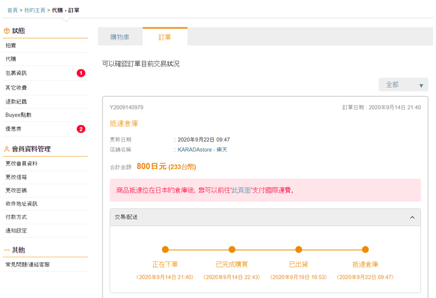Click the 會員資料管理 person icon
The height and width of the screenshot is (298, 436).
point(7,149)
